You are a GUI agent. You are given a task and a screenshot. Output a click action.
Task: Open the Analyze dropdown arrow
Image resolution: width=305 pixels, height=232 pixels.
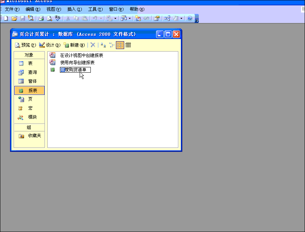[130, 19]
